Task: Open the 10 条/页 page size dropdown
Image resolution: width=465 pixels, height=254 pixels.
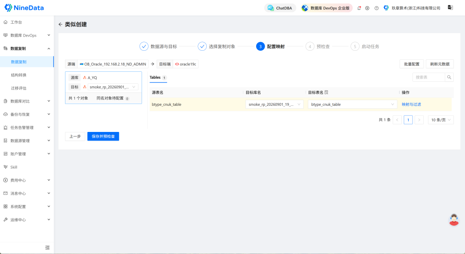Action: pos(441,119)
